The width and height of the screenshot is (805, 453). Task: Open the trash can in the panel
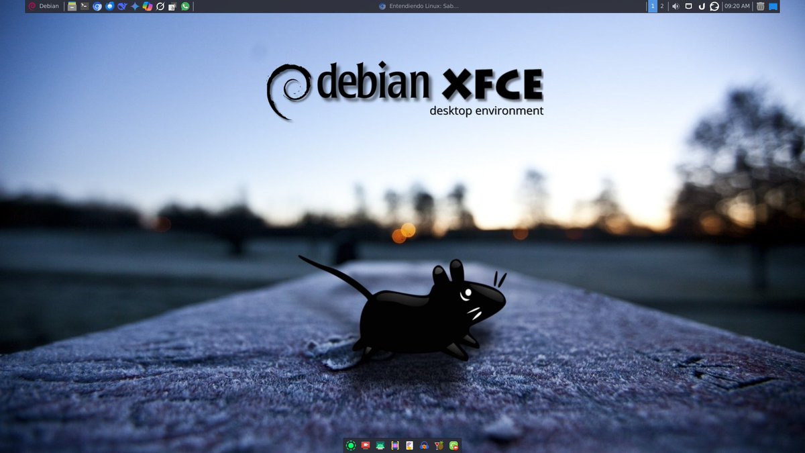click(760, 6)
